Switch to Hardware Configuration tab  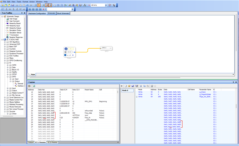pos(37,13)
